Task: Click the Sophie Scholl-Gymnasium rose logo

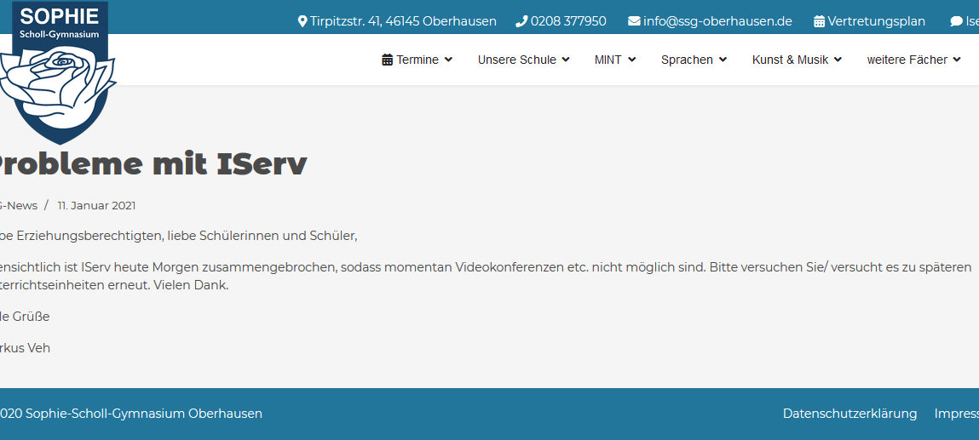Action: coord(58,72)
